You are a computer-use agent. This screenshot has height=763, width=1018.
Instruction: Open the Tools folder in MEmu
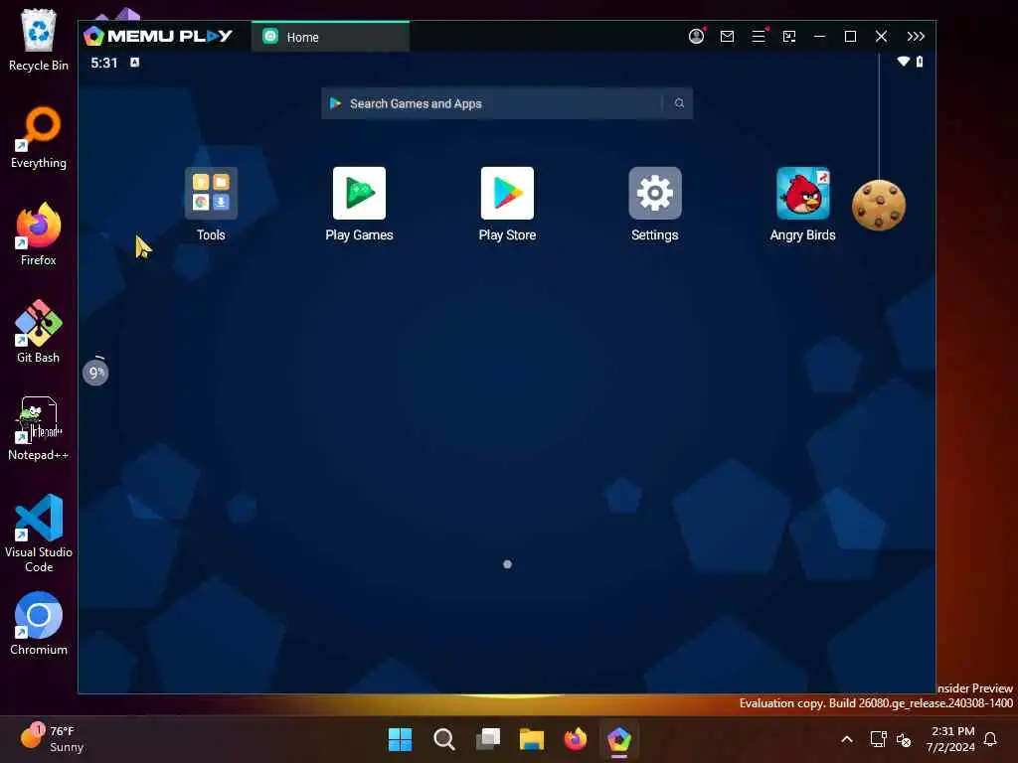[211, 194]
